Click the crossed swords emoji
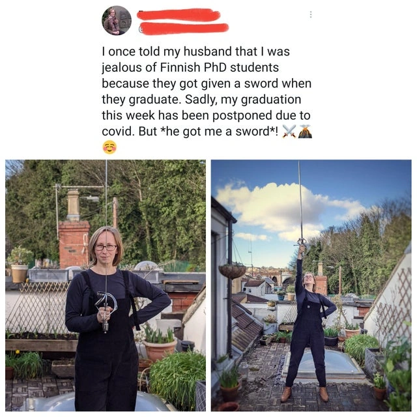 pyautogui.click(x=289, y=132)
